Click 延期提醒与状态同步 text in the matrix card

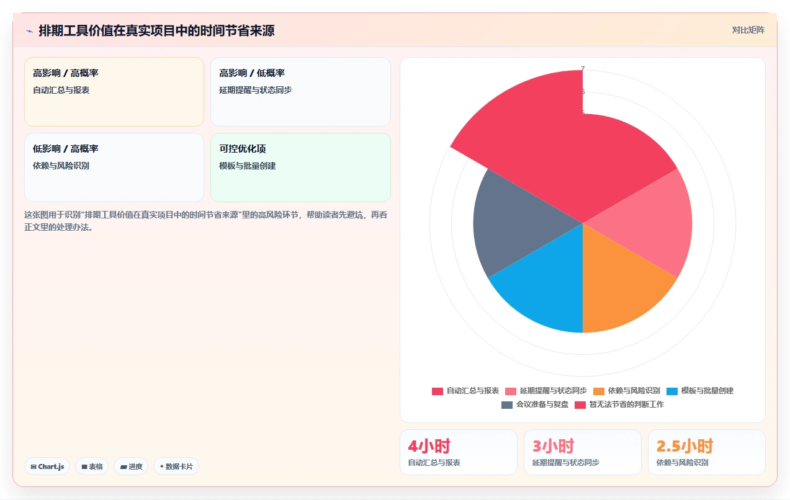256,90
